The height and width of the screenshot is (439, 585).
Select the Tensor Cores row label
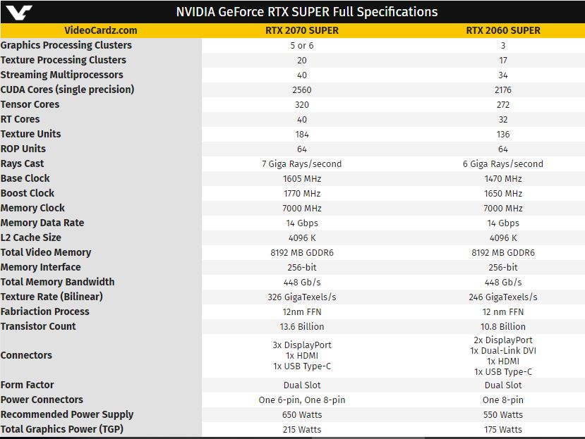[x=30, y=104]
